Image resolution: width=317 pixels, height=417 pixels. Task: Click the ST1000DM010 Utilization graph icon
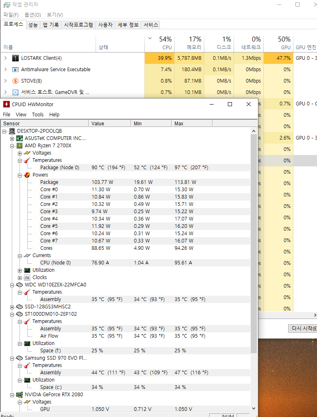point(27,343)
